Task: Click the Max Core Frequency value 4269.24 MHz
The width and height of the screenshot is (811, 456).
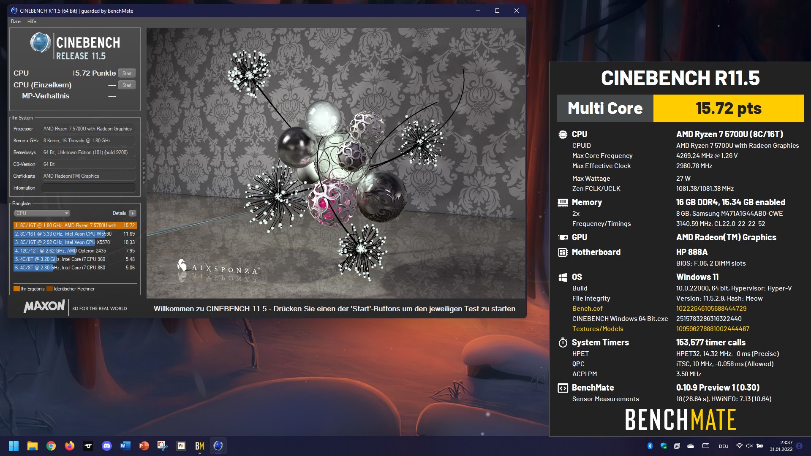Action: [x=707, y=156]
